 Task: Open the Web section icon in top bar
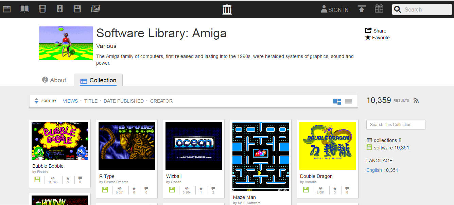(7, 9)
